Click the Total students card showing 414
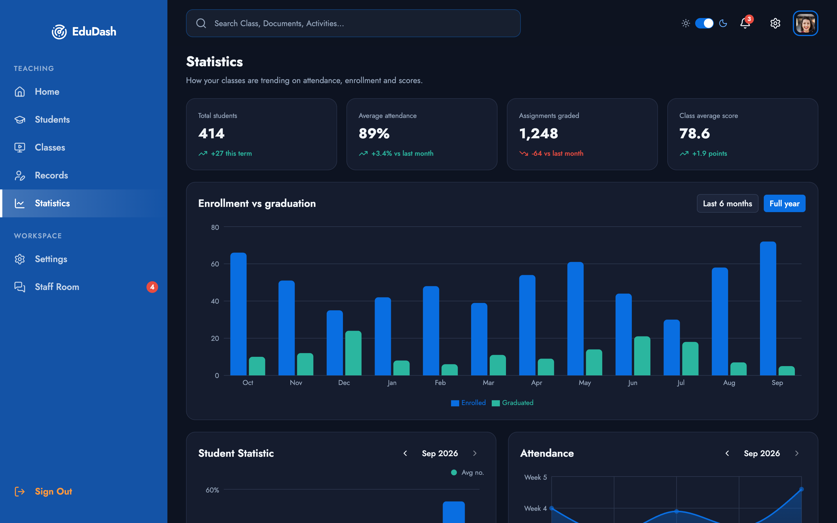This screenshot has height=523, width=837. tap(262, 134)
